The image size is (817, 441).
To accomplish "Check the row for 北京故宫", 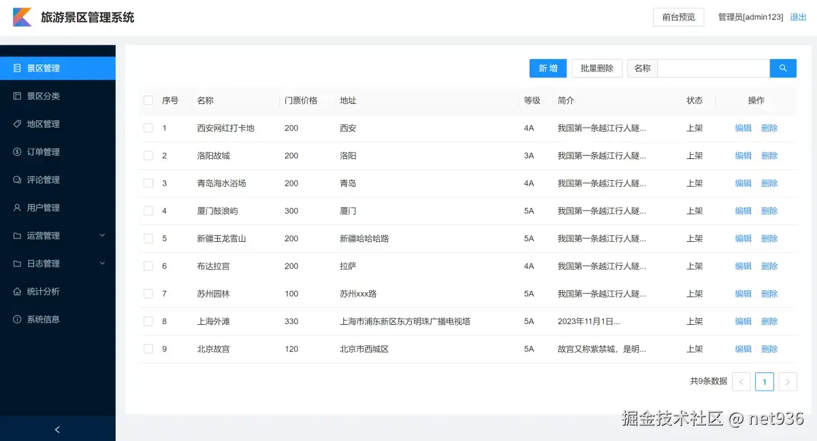I will tap(148, 349).
